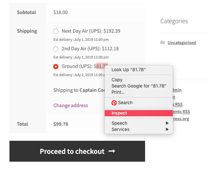Click the Pinterest logo icon in context menu
This screenshot has height=178, width=209.
pyautogui.click(x=114, y=103)
